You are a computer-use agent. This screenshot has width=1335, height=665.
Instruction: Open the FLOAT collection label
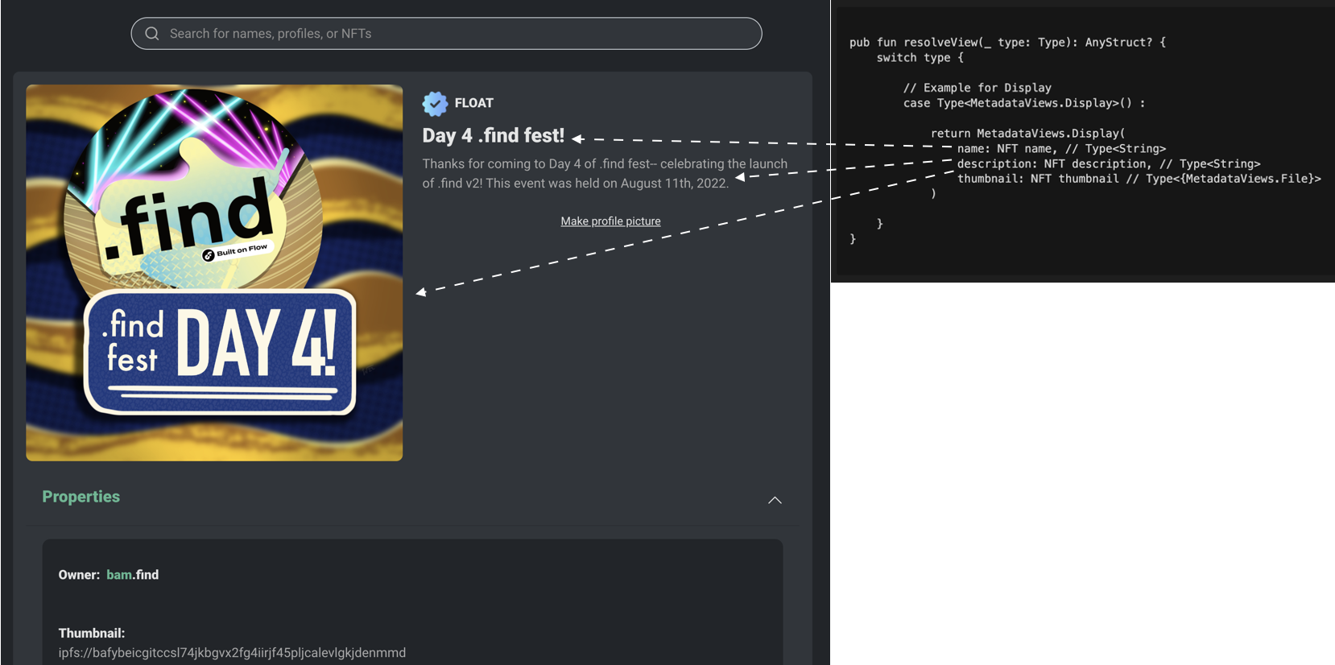[473, 103]
